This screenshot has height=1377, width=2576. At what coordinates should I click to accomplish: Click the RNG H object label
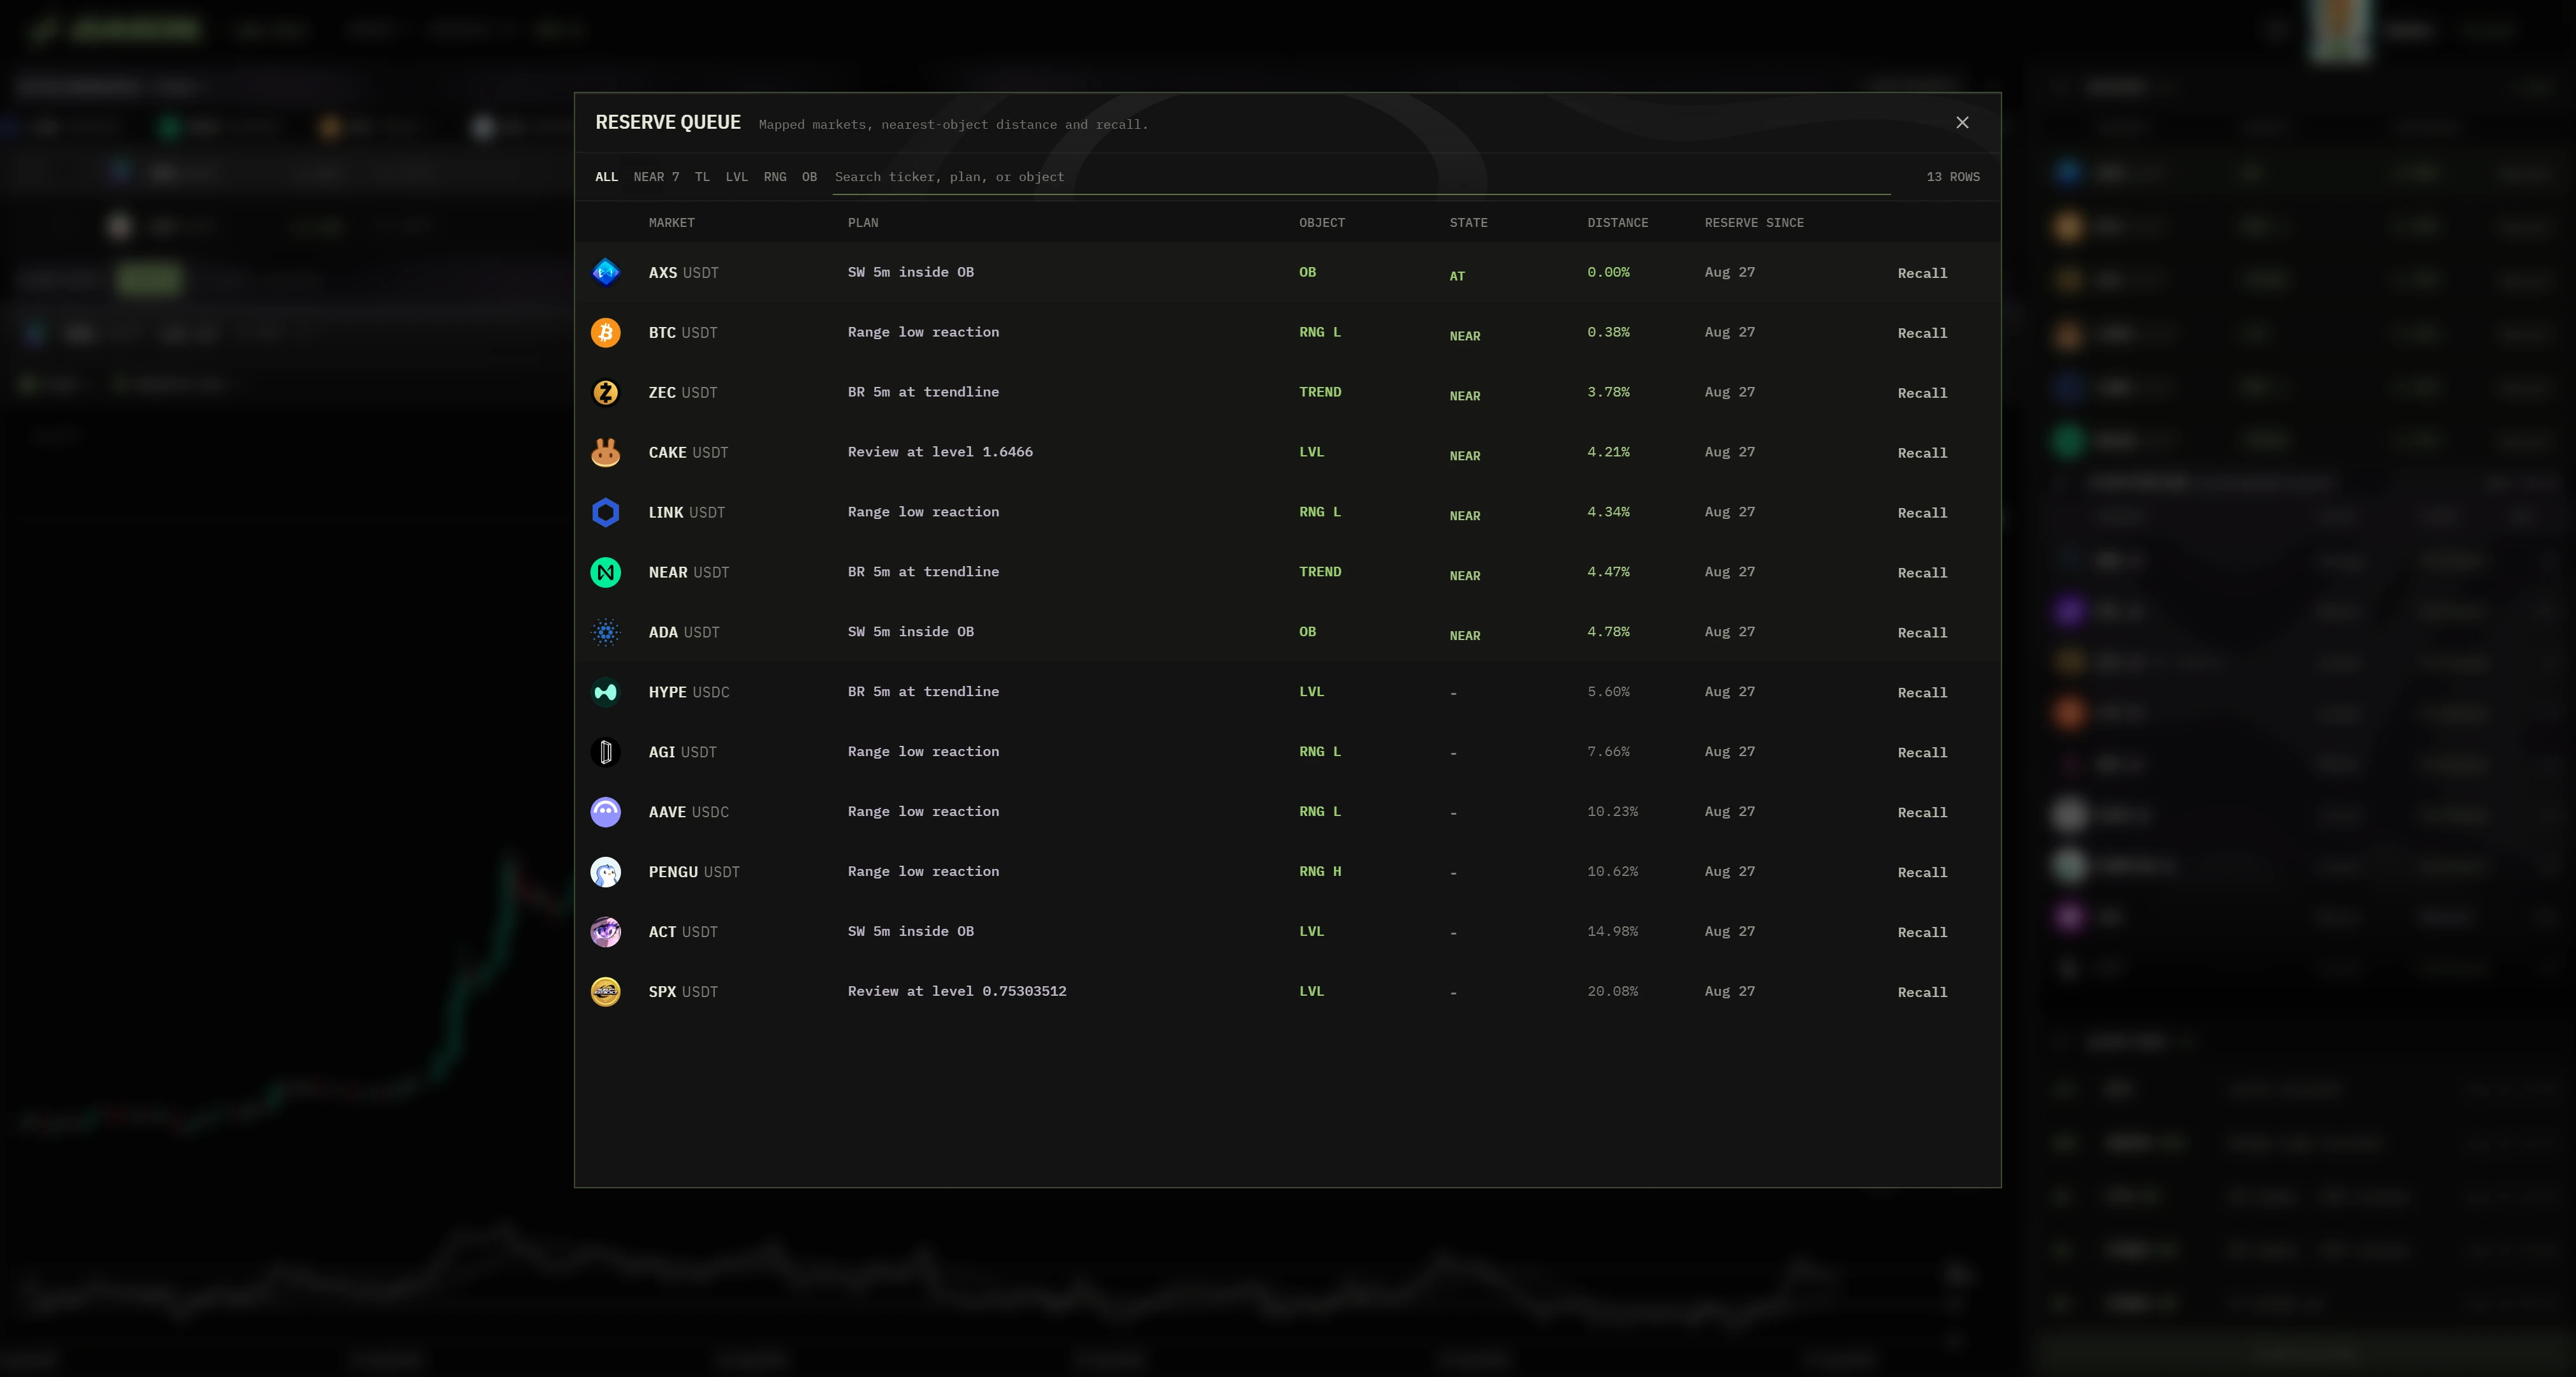tap(1320, 871)
